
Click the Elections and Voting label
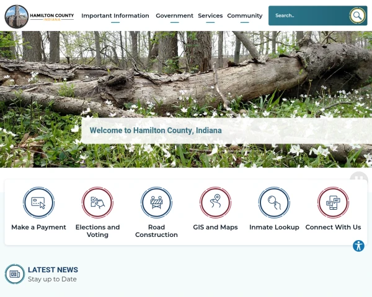[x=97, y=231]
